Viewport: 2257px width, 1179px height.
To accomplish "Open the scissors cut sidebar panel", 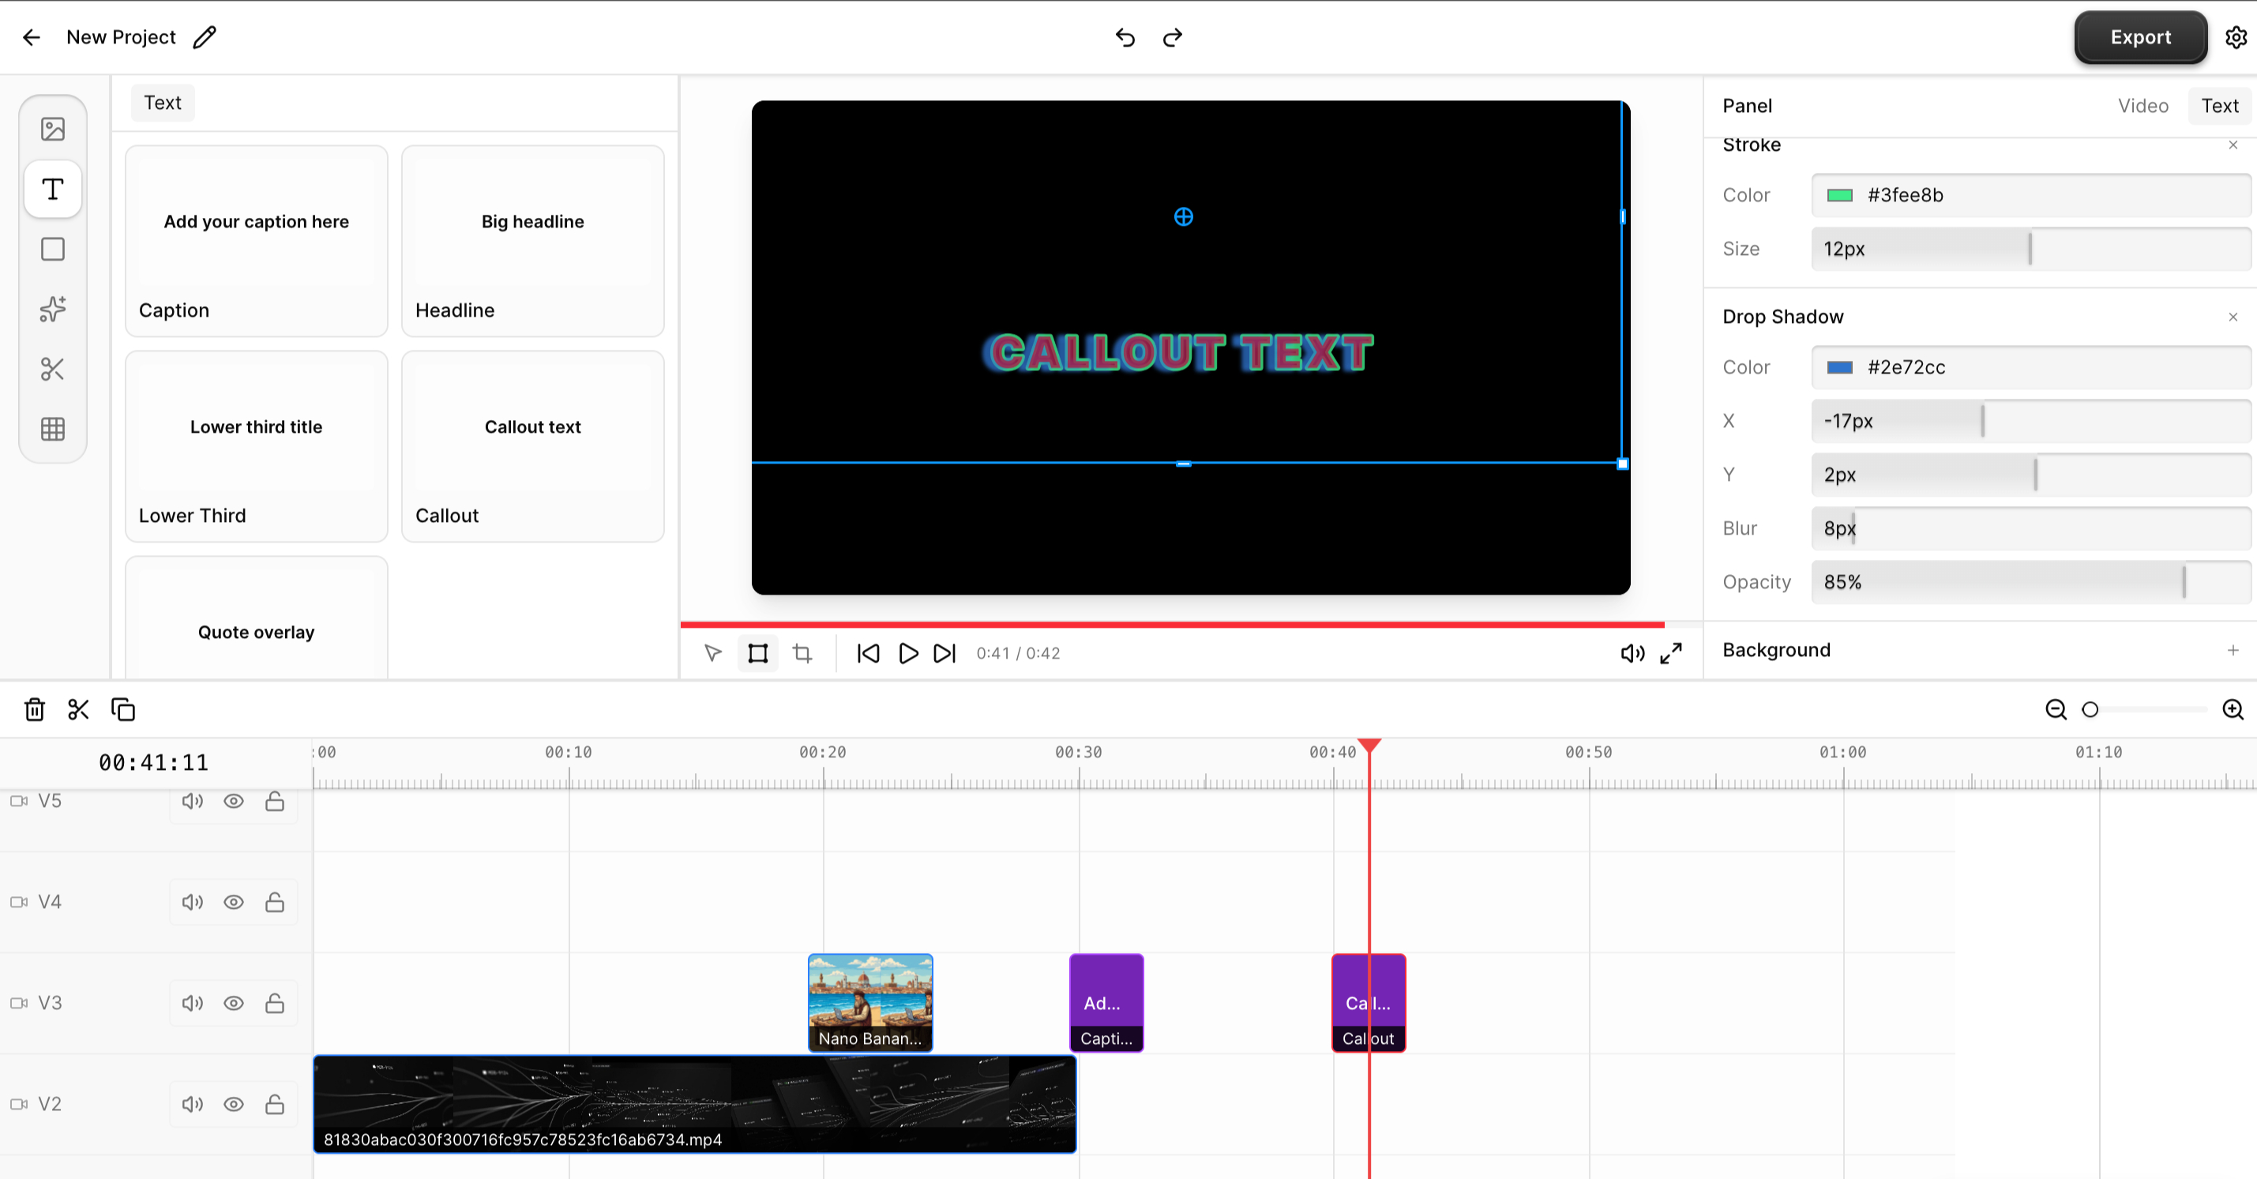I will (x=53, y=369).
